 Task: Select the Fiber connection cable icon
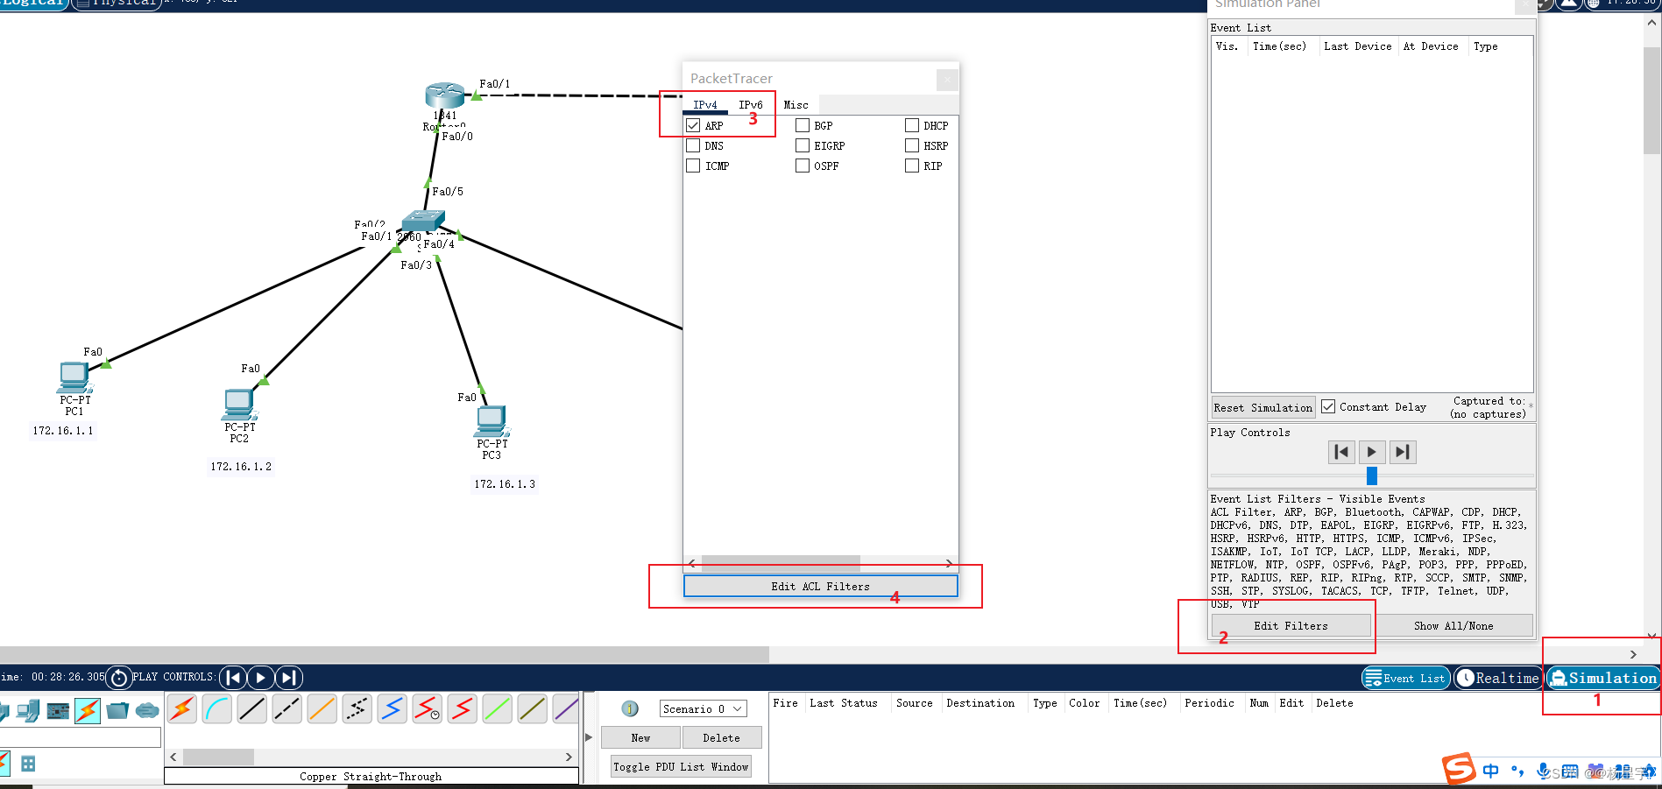tap(322, 709)
